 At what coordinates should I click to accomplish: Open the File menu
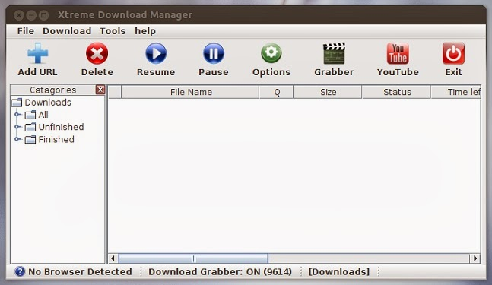coord(25,31)
